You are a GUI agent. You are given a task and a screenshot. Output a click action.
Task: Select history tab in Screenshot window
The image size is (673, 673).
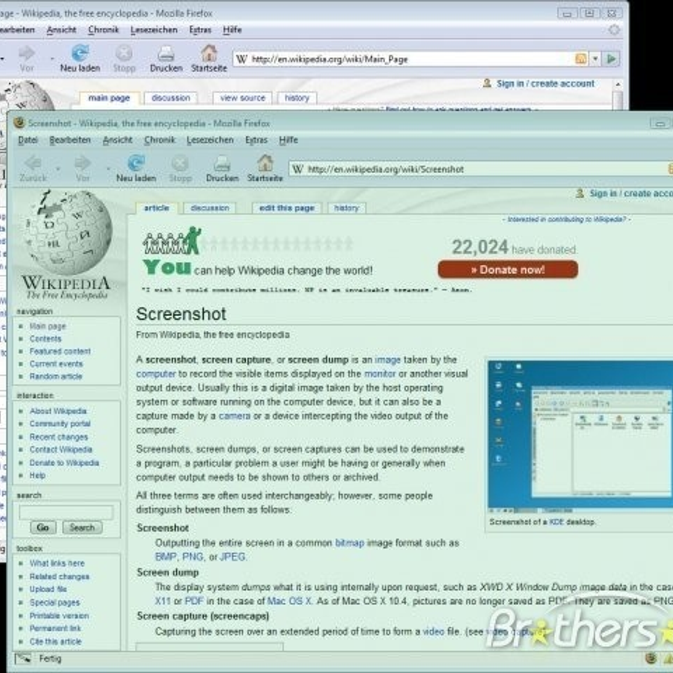click(x=346, y=208)
